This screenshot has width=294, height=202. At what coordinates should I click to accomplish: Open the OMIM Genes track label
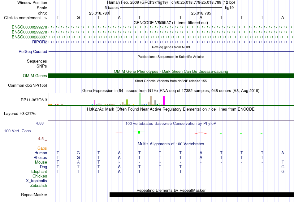[35, 76]
